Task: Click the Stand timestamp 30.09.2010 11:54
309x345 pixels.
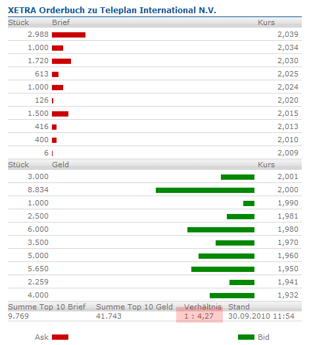Action: [x=261, y=316]
